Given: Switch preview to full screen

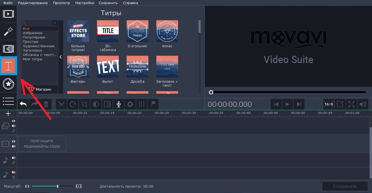Looking at the screenshot, I should click(352, 104).
